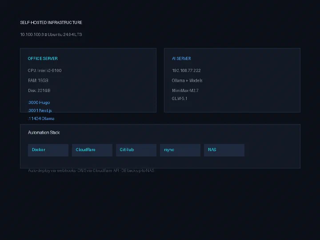Screen dimensions: 320x240
Task: Select the Cloudflare tag
Action: tap(92, 150)
